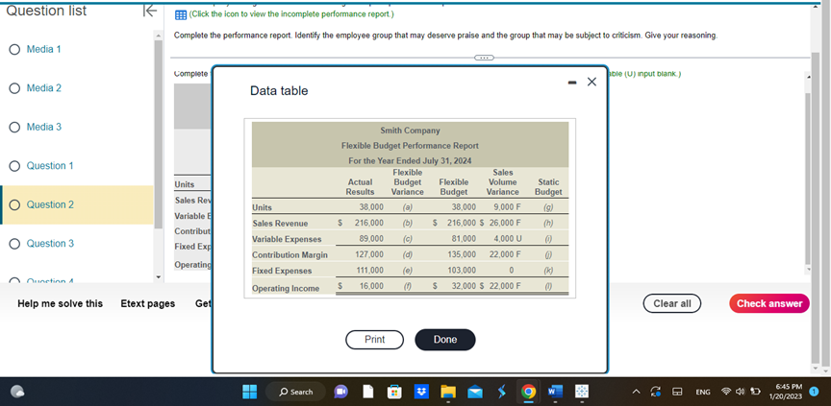
Task: Open the blank document taskbar icon
Action: (x=368, y=392)
